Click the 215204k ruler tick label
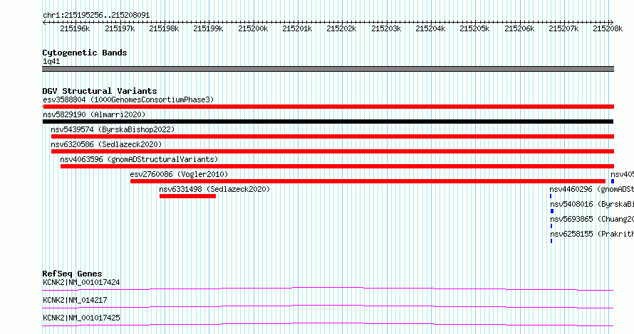 point(430,29)
